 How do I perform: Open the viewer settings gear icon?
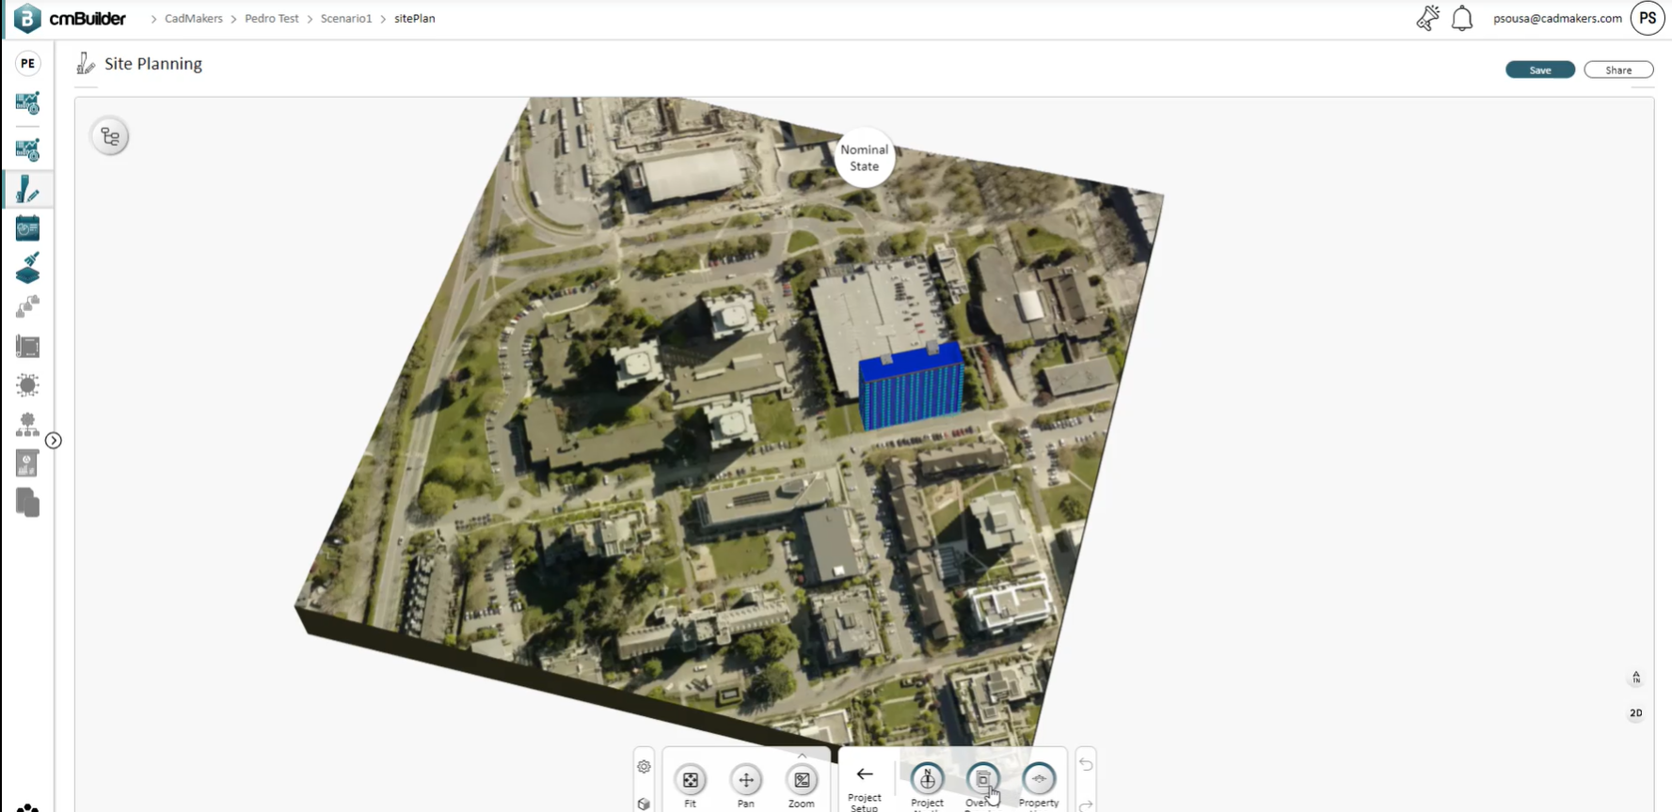[644, 767]
